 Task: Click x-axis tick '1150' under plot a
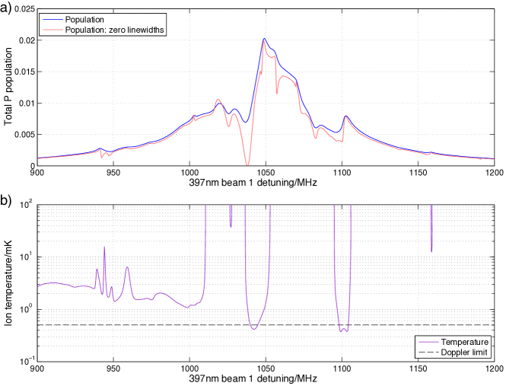(x=418, y=173)
